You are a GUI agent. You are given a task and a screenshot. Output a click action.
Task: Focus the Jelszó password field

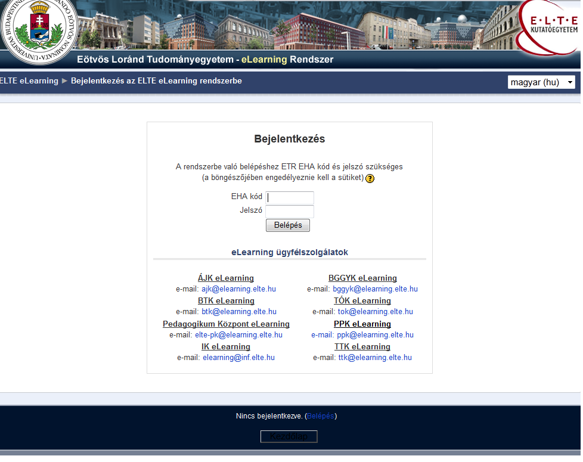[290, 211]
